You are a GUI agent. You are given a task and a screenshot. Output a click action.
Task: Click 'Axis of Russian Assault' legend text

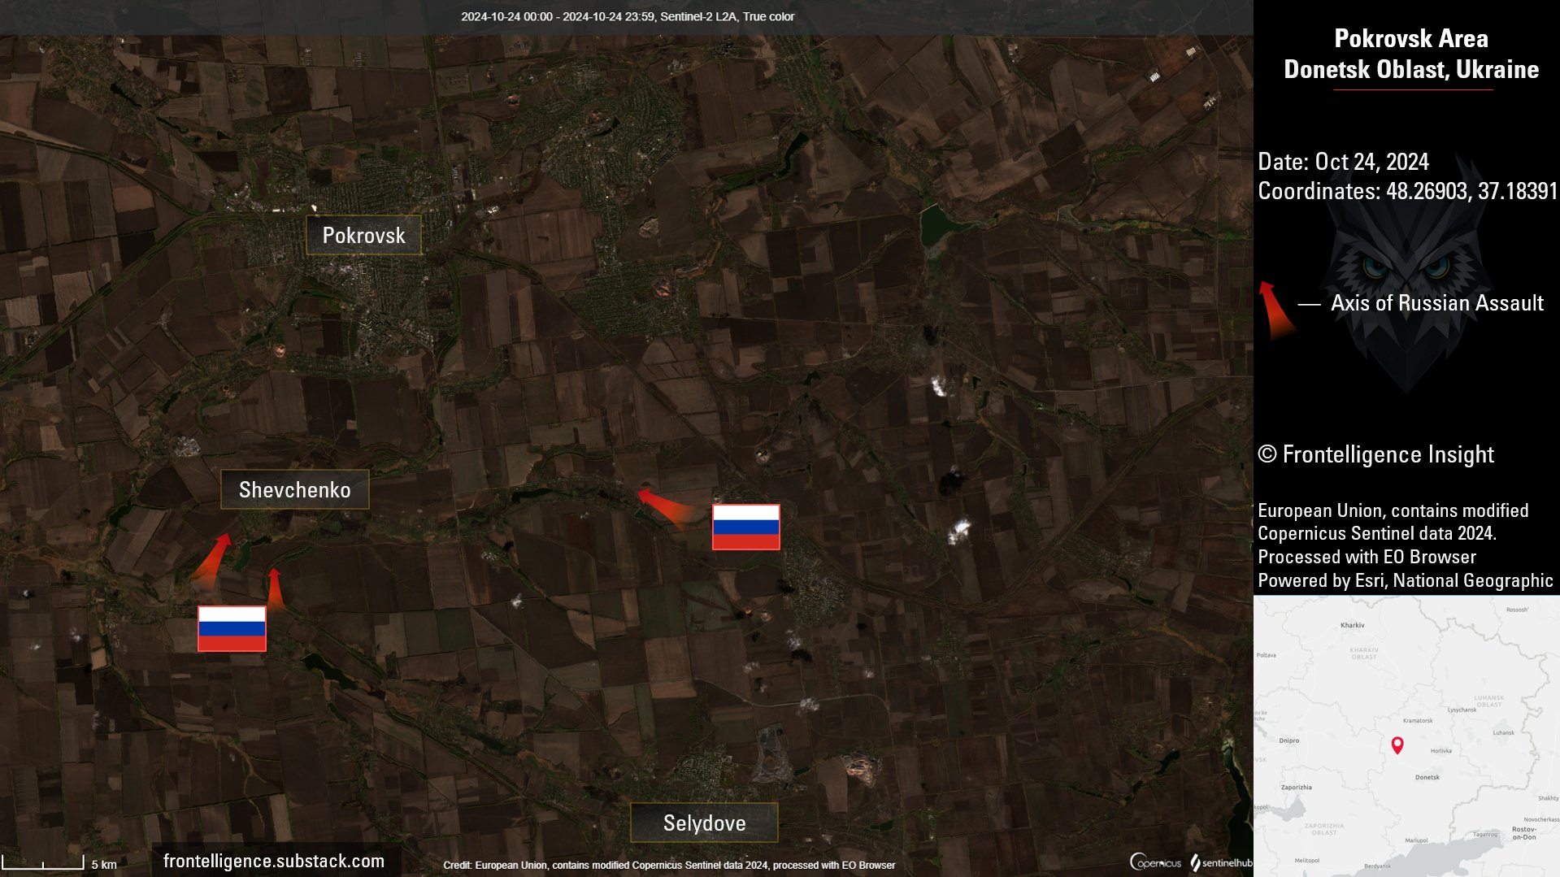(x=1437, y=303)
